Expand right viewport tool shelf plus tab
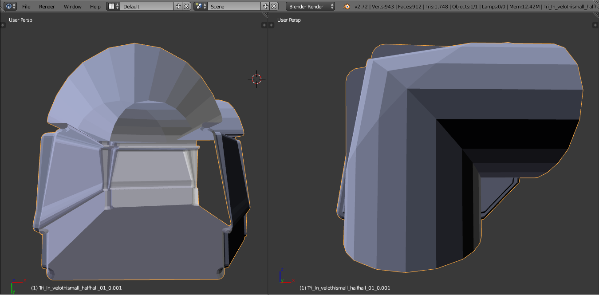Screen dimensions: 599x295 tap(271, 25)
